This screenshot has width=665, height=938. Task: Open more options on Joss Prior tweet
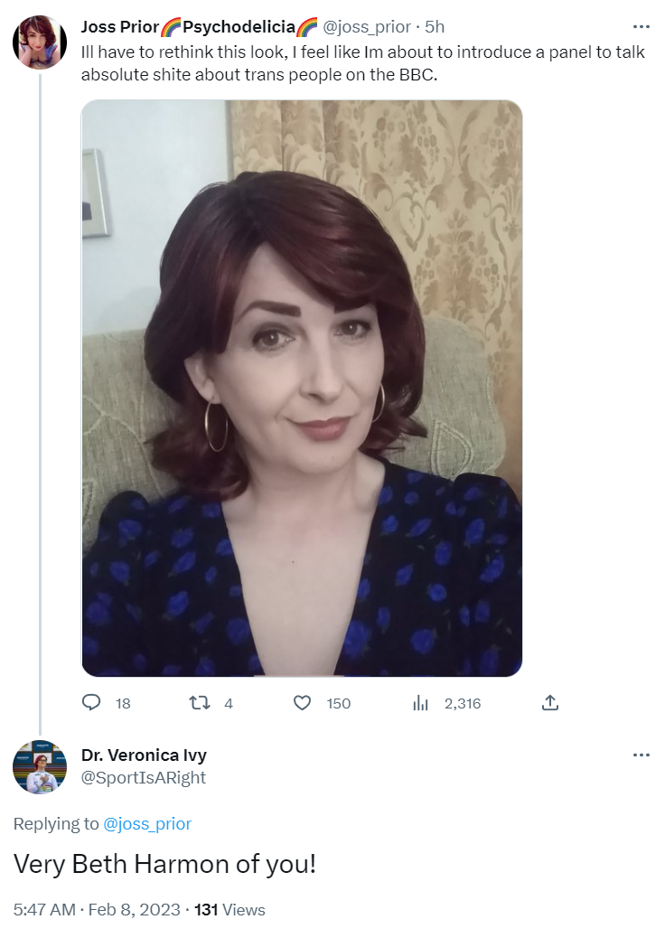(641, 27)
